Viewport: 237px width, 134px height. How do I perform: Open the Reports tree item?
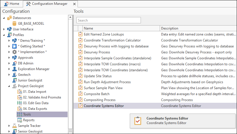pyautogui.click(x=29, y=120)
